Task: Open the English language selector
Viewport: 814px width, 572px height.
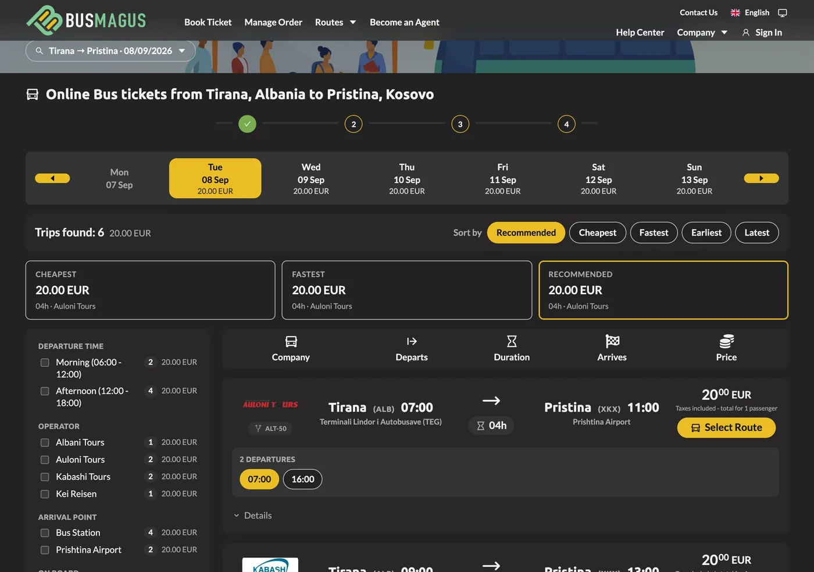Action: coord(750,13)
